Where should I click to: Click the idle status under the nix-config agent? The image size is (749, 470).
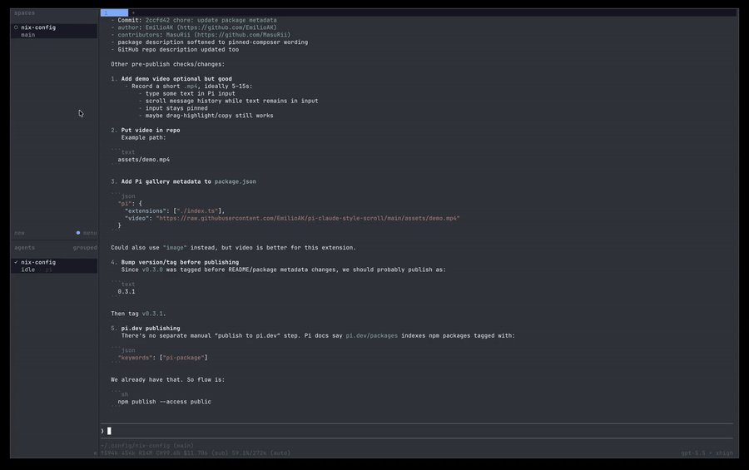click(27, 270)
